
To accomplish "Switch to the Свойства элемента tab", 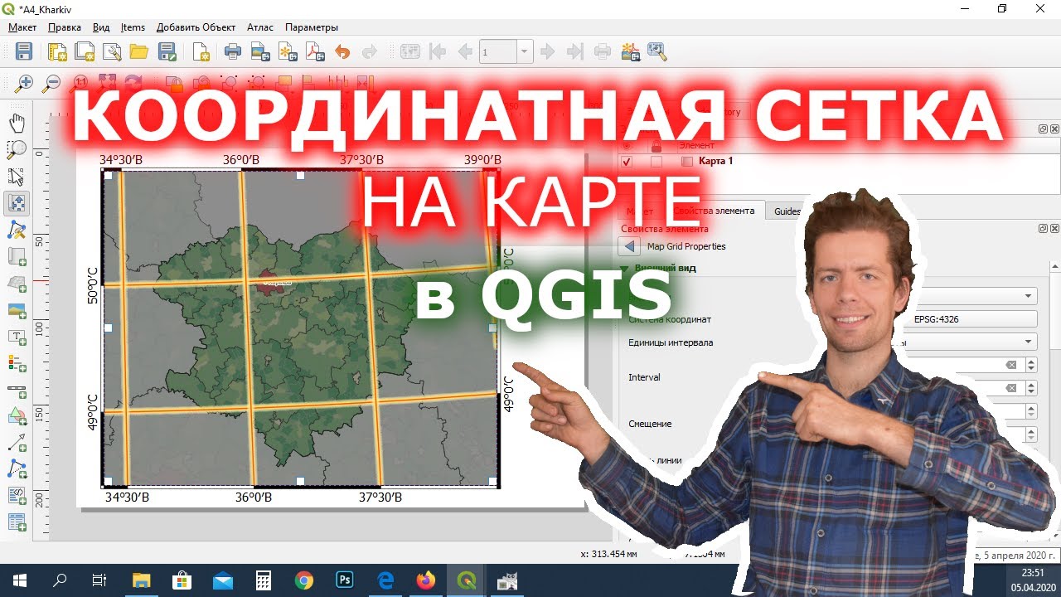I will (x=714, y=211).
